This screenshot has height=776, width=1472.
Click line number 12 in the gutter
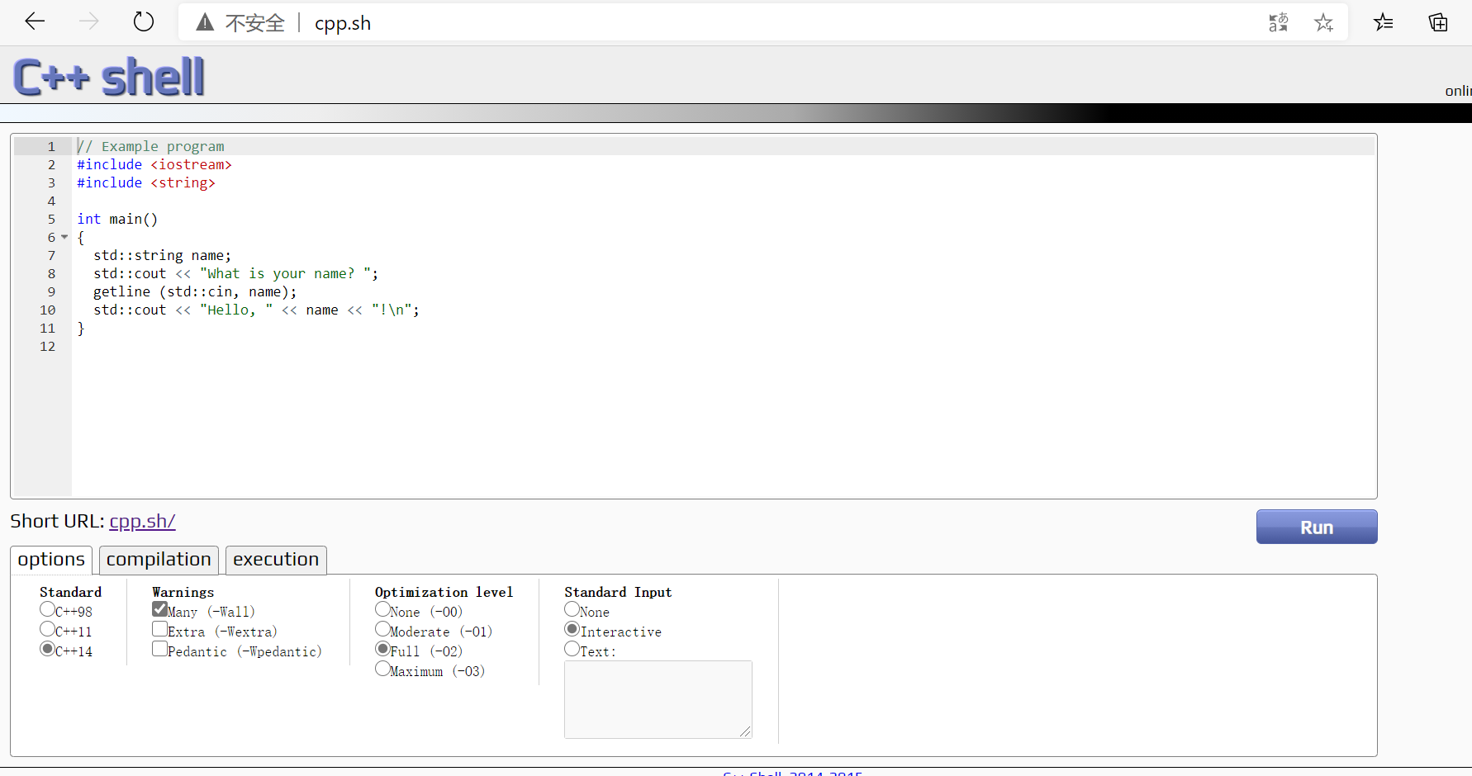pos(48,346)
